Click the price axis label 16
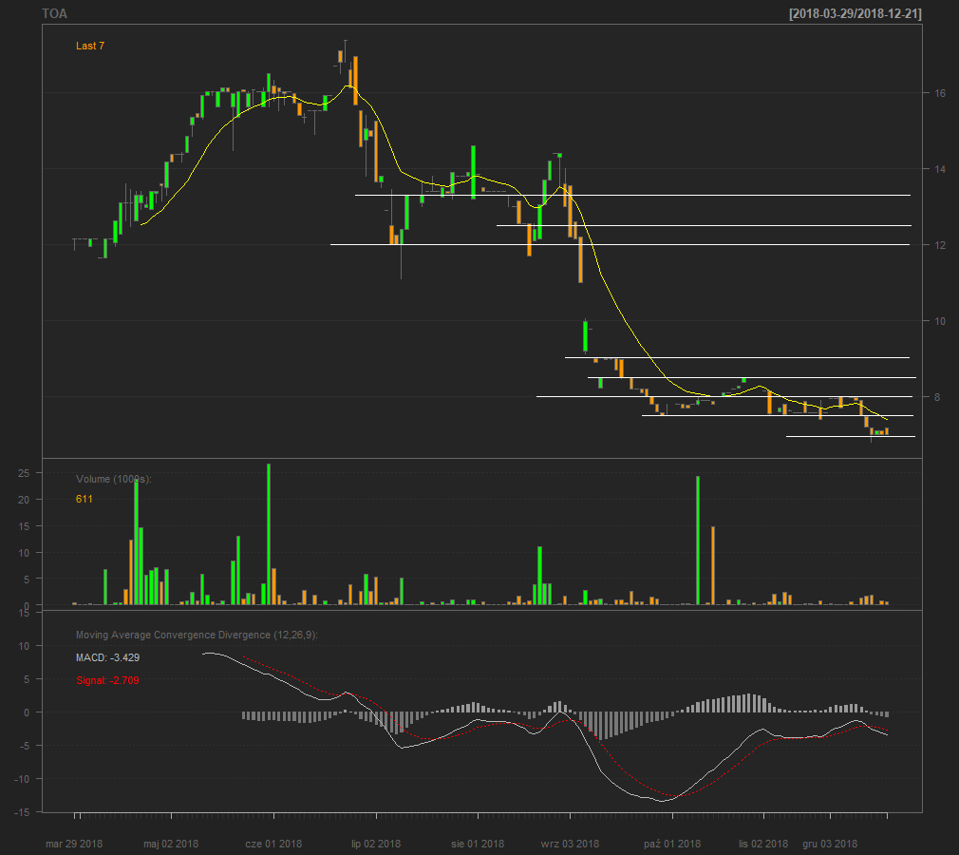 (x=940, y=93)
